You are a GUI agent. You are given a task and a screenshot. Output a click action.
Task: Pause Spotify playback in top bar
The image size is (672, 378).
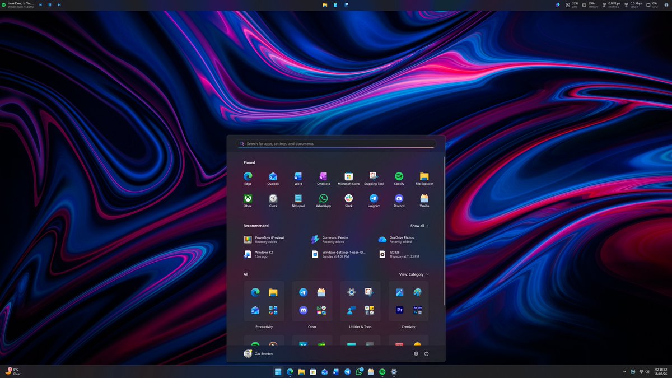click(x=50, y=4)
